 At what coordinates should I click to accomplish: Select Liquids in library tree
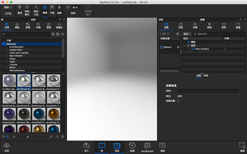(13, 64)
